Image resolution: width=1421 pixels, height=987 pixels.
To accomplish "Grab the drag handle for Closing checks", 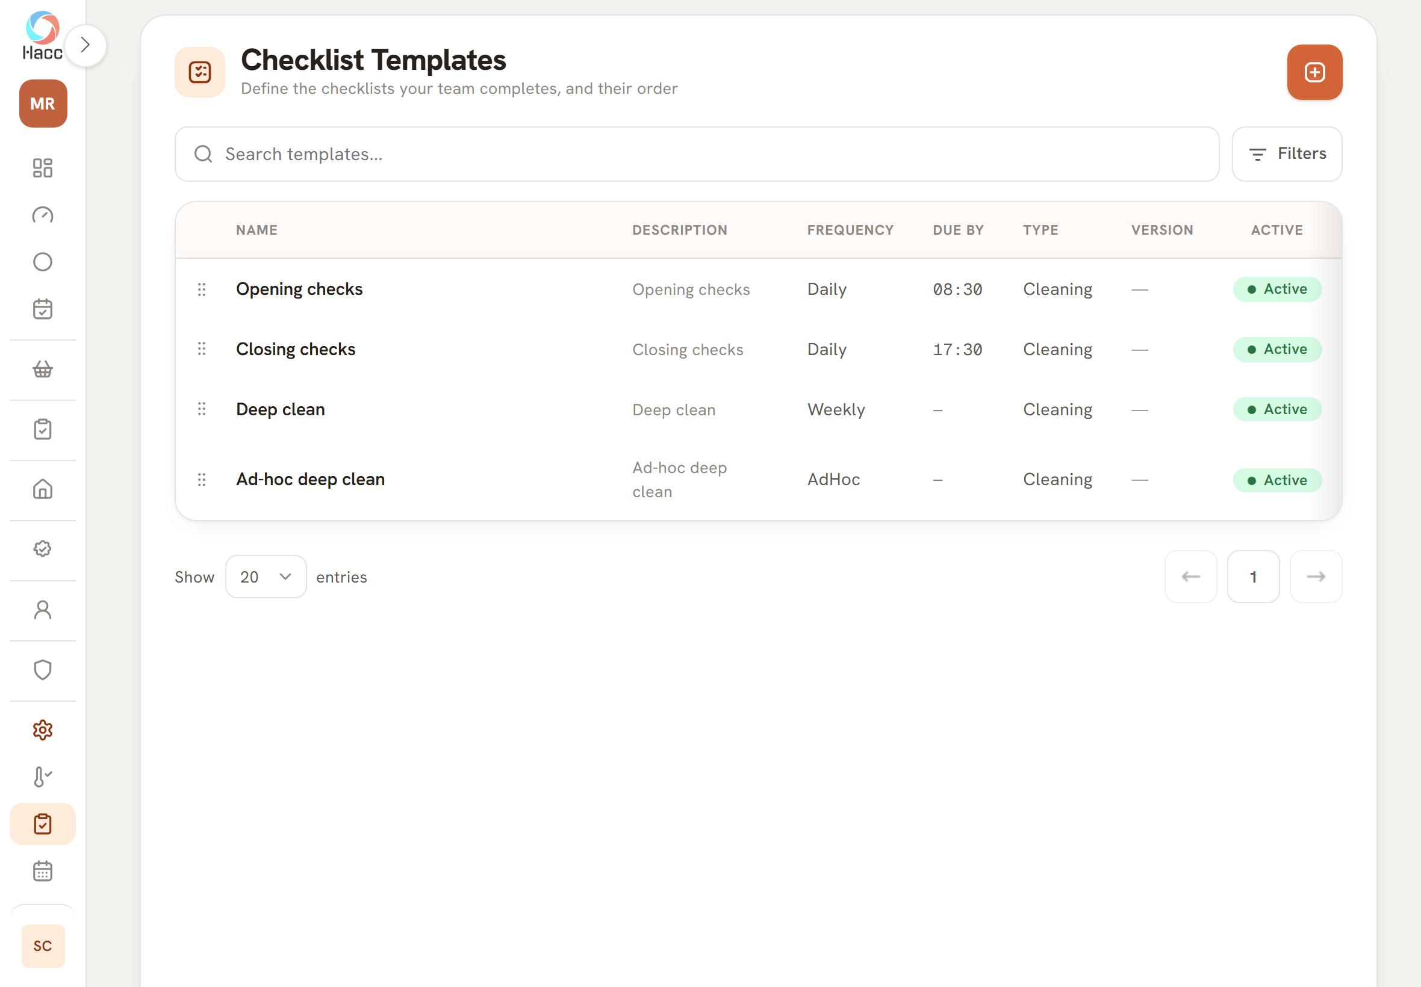I will point(202,350).
